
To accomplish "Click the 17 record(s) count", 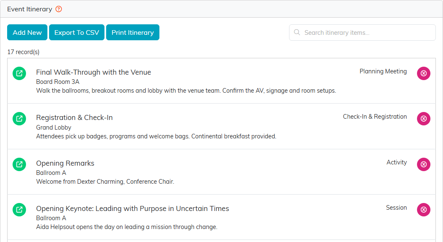I will [23, 52].
